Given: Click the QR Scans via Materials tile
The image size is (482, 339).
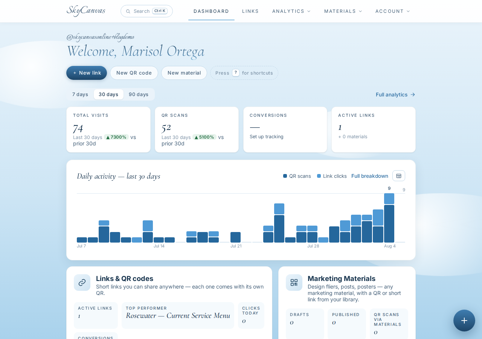Looking at the screenshot, I should (389, 324).
